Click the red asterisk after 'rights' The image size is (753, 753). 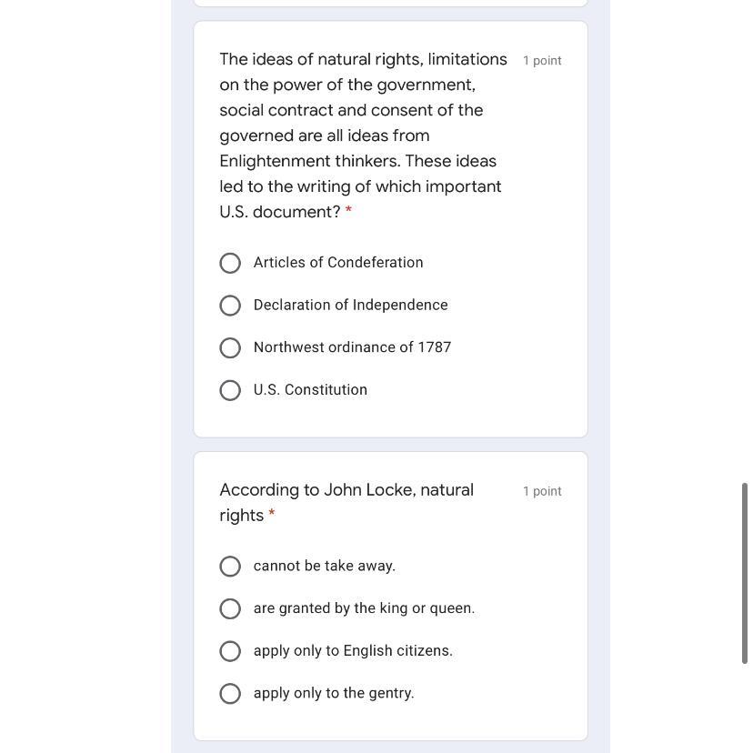pos(272,515)
